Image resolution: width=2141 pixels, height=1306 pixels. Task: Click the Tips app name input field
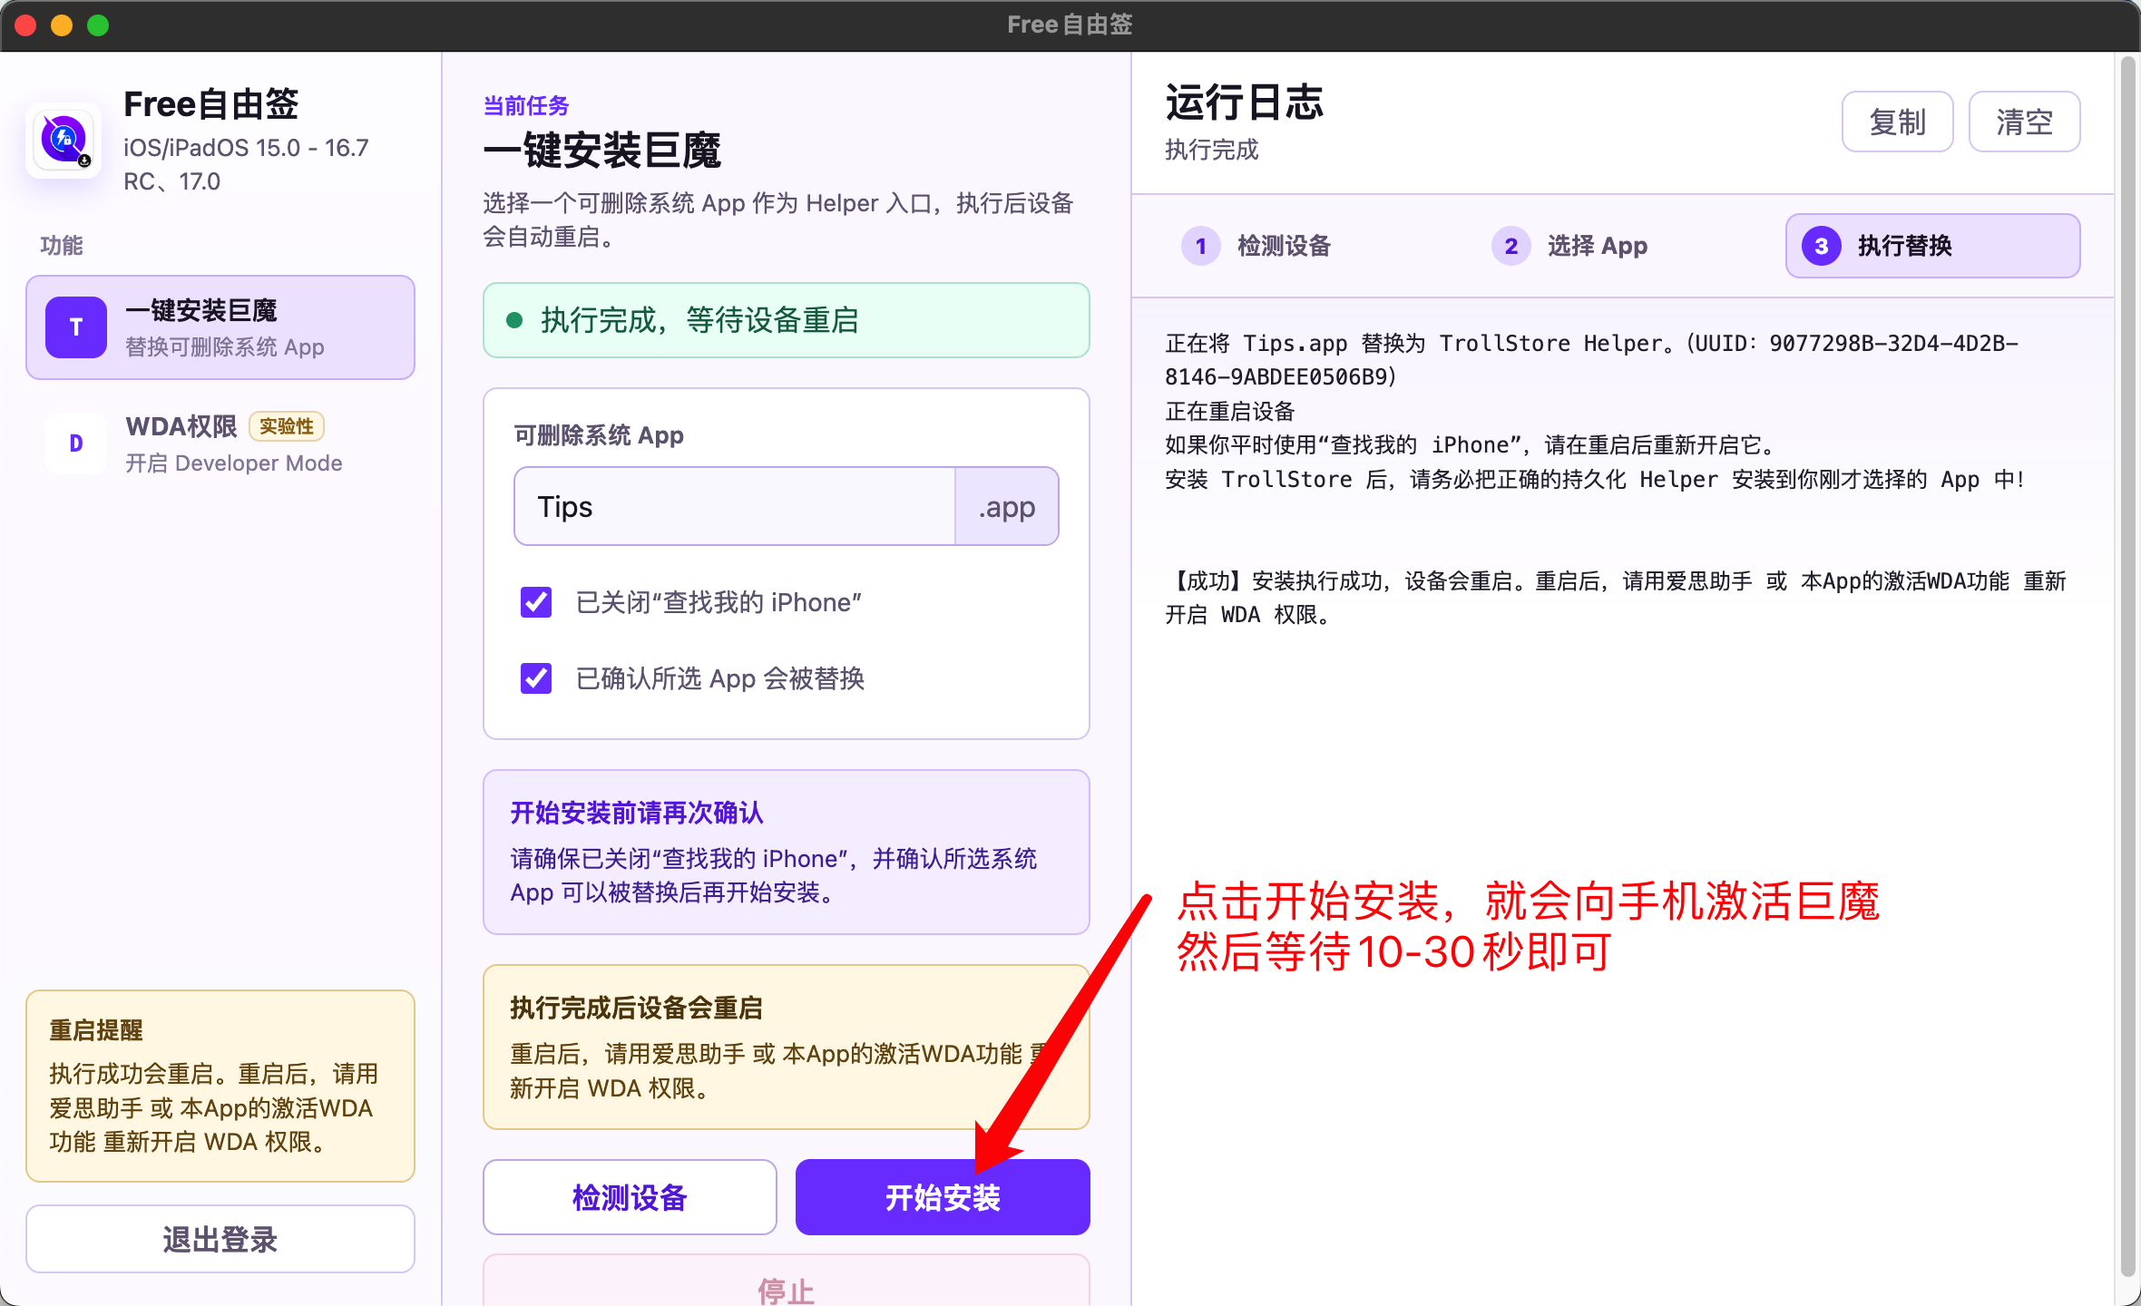[735, 506]
